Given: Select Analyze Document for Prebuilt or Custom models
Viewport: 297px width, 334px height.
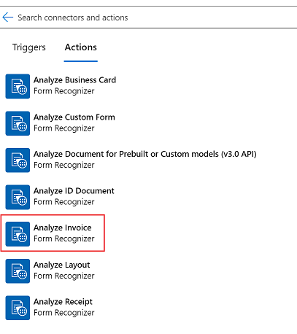Looking at the screenshot, I should pyautogui.click(x=145, y=154).
